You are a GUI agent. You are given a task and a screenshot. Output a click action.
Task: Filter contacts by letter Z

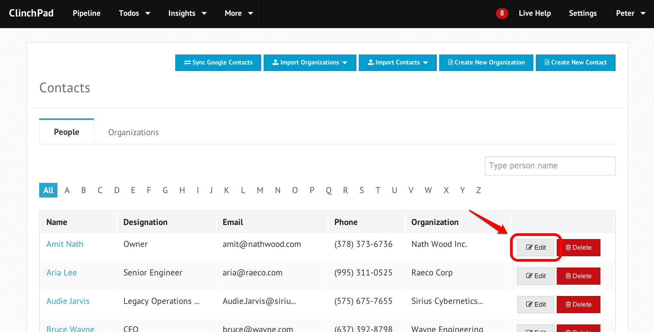click(x=478, y=190)
